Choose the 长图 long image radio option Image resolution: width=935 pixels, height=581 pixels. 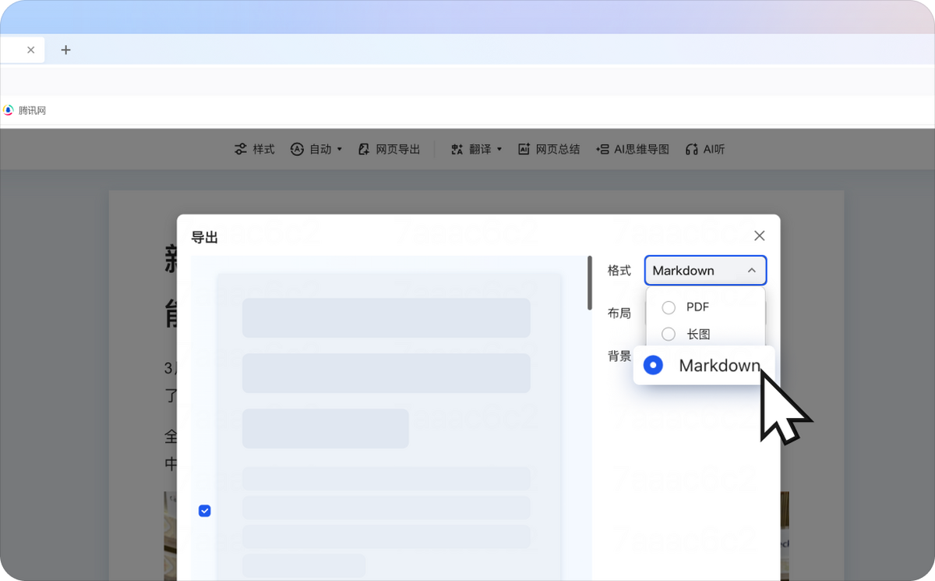(669, 335)
